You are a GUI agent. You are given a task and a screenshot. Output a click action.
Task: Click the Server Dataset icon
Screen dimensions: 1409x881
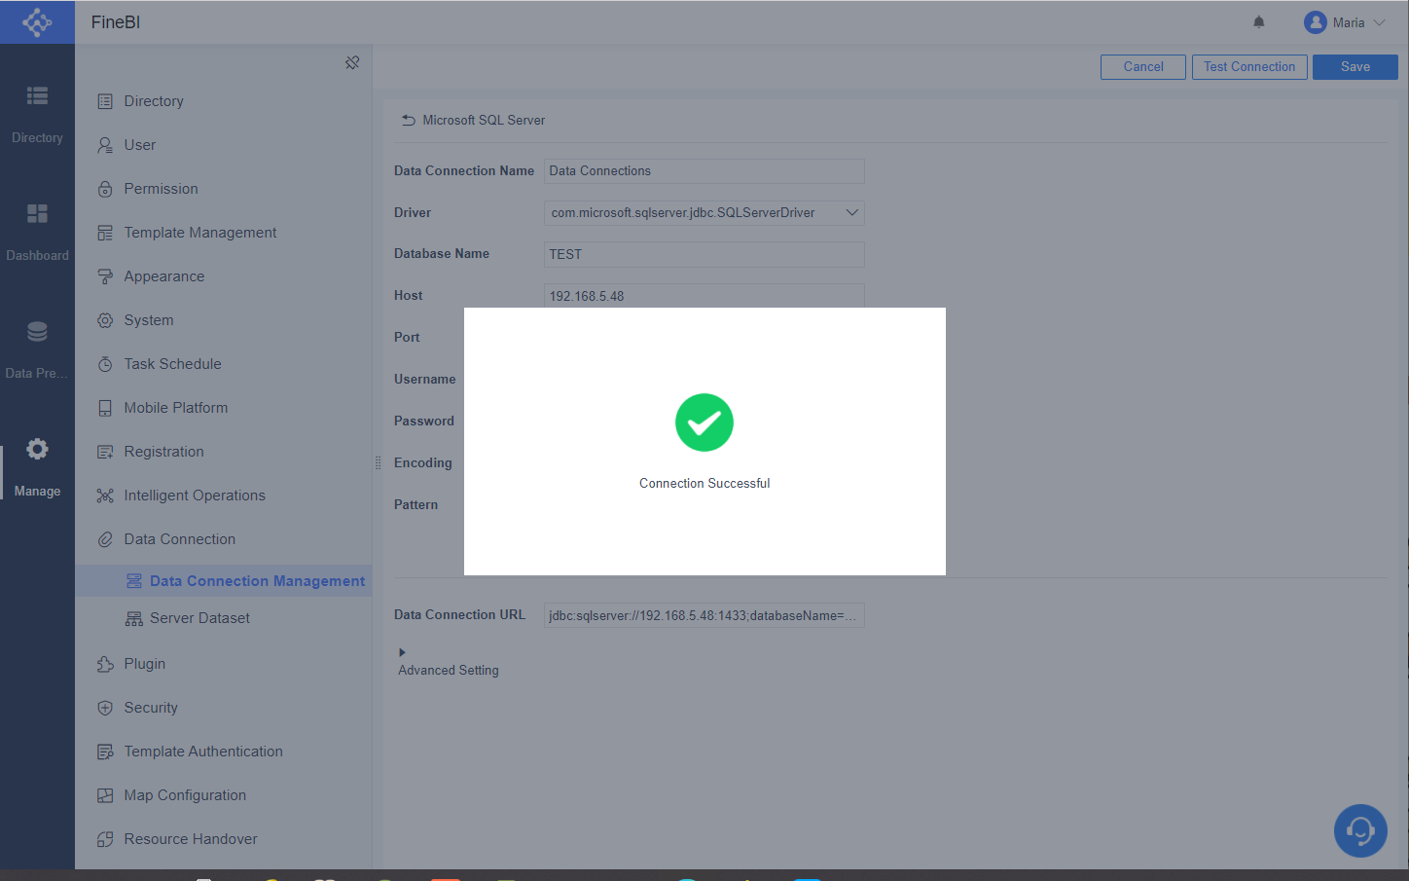pos(134,618)
